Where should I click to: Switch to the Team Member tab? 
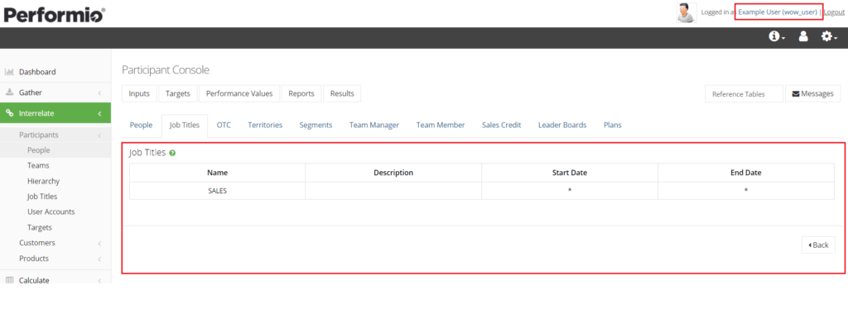point(441,125)
